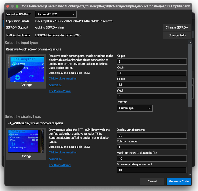The width and height of the screenshot is (198, 191).
Task: Click the TFT_eSPI display thumbnail image
Action: click(x=26, y=141)
